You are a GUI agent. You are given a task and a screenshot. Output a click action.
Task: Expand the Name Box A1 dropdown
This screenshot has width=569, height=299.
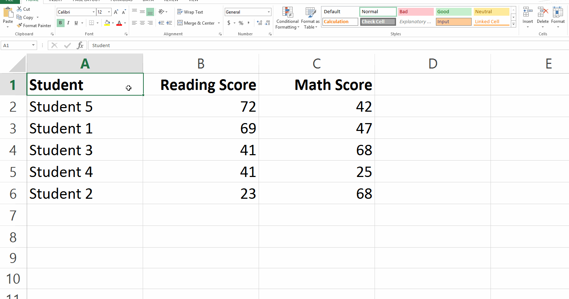(x=33, y=45)
